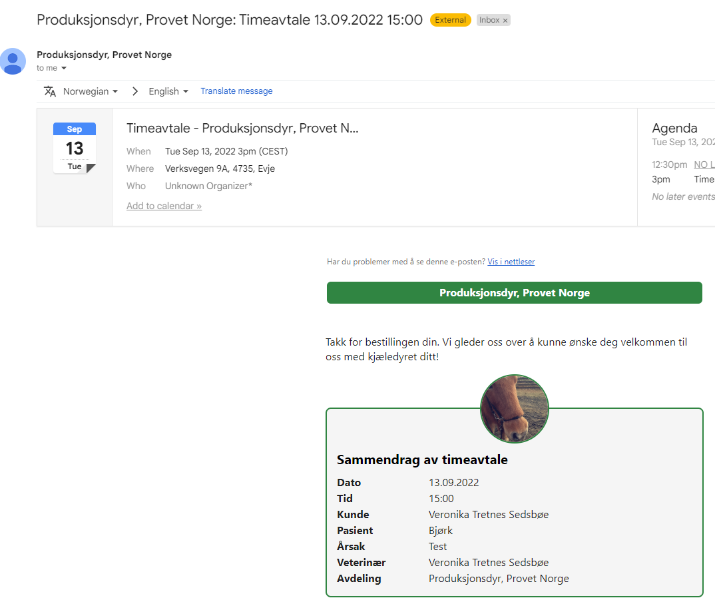Remove the Inbox label with x
This screenshot has width=715, height=606.
coord(505,21)
